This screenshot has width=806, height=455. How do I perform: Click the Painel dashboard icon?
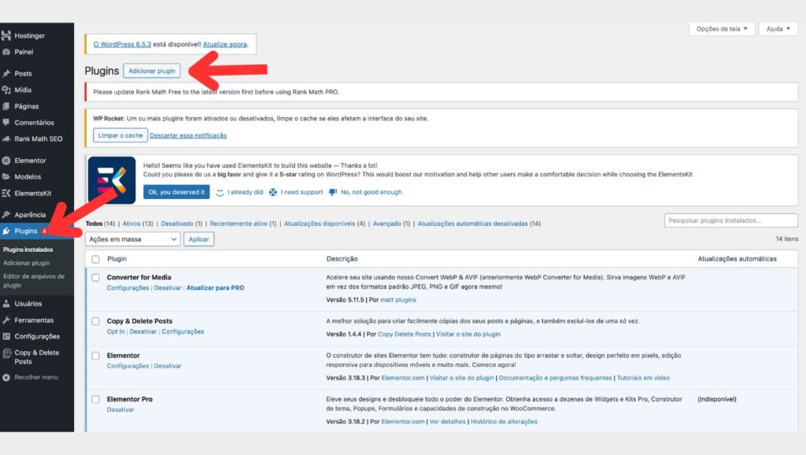coord(6,52)
